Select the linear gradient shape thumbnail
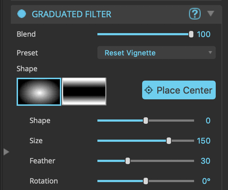228x190 pixels. point(84,92)
